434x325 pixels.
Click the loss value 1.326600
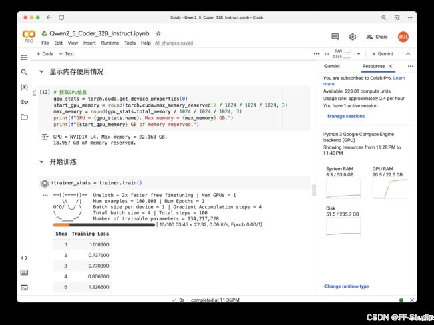tap(99, 287)
